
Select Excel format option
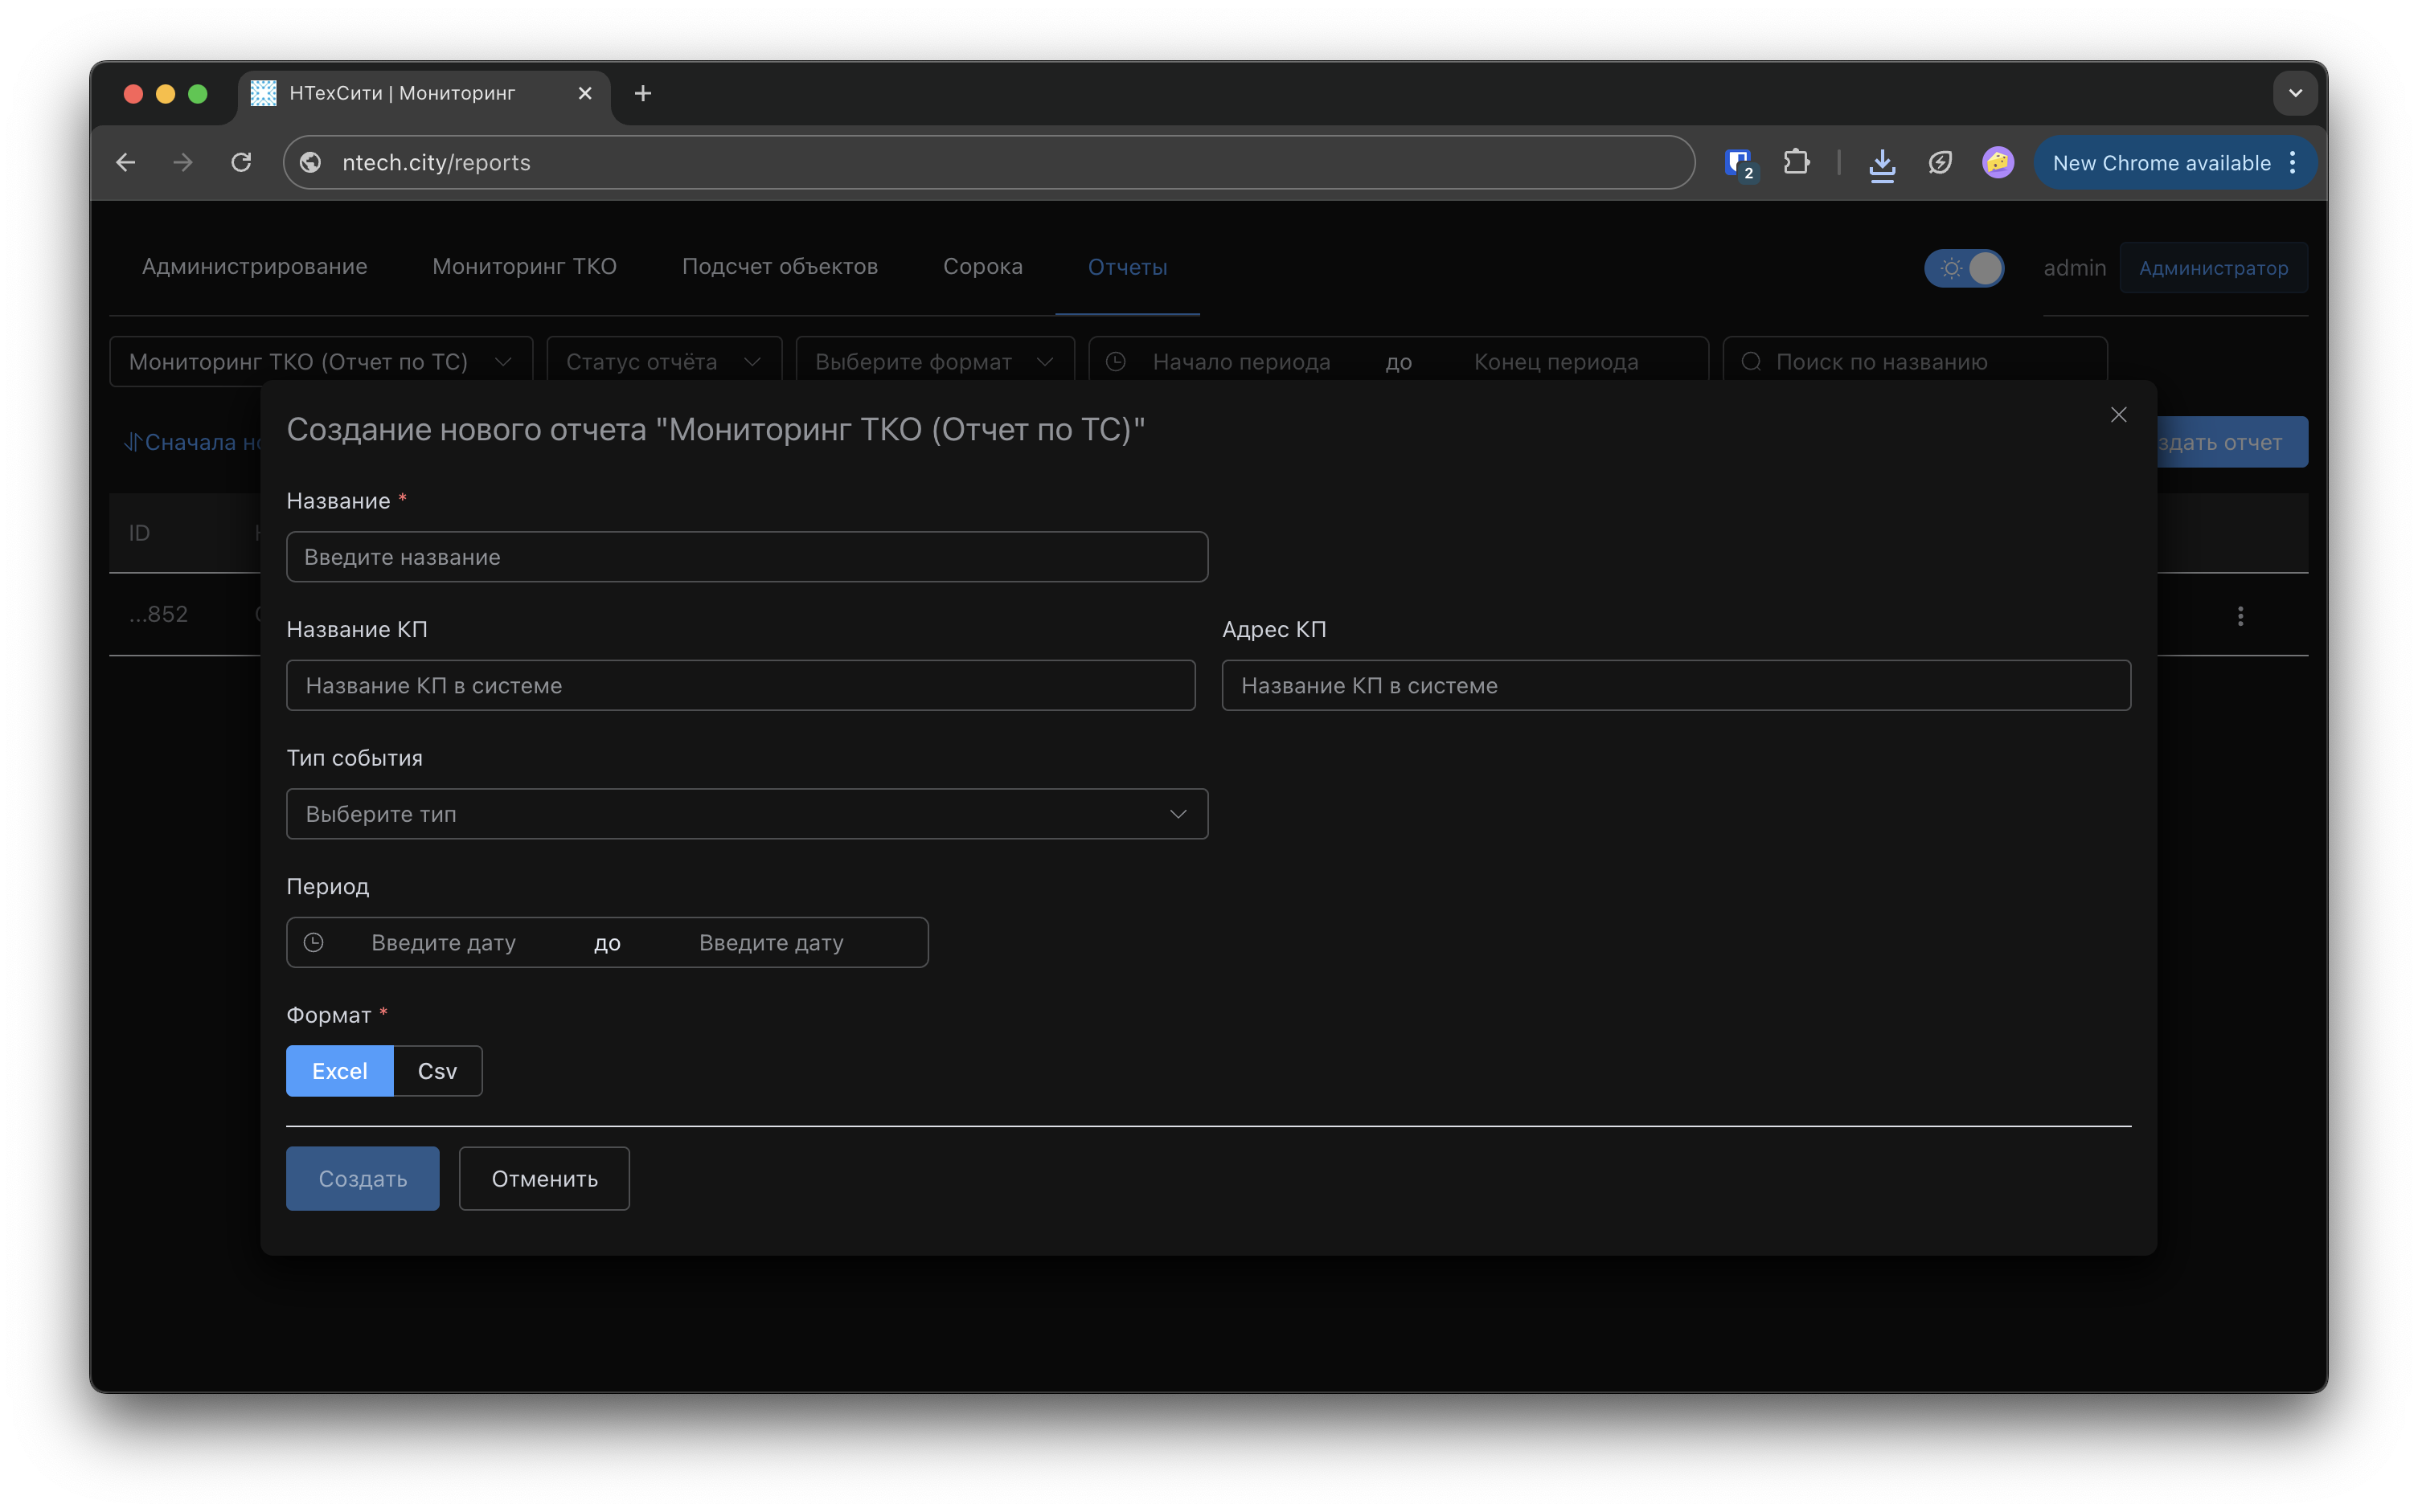(339, 1071)
